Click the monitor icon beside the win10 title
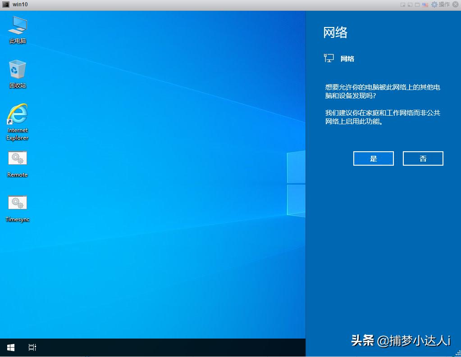Screen dimensions: 461x357 pyautogui.click(x=5, y=5)
